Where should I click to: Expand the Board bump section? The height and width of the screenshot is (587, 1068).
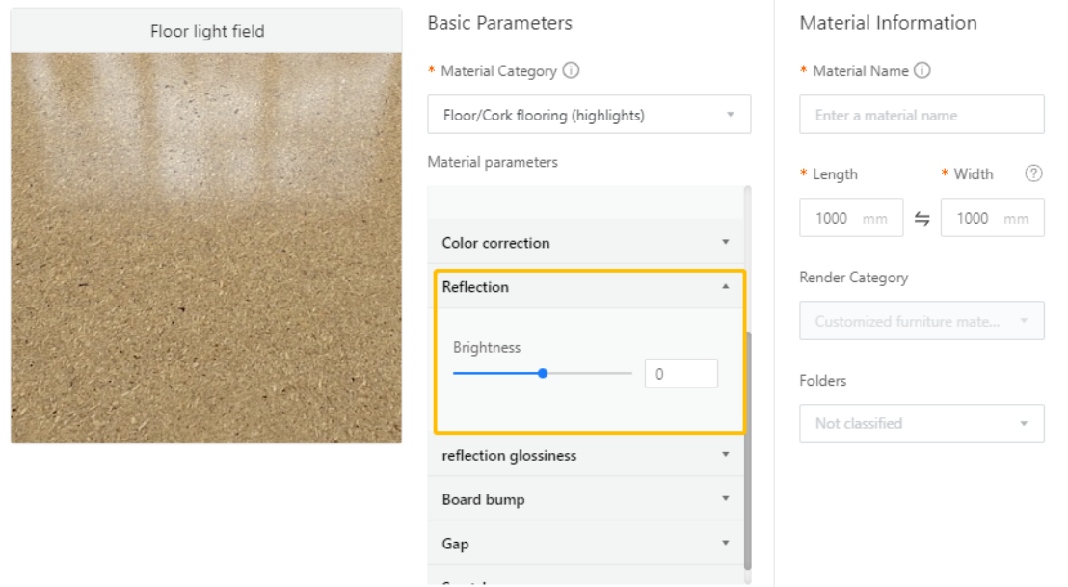click(587, 499)
